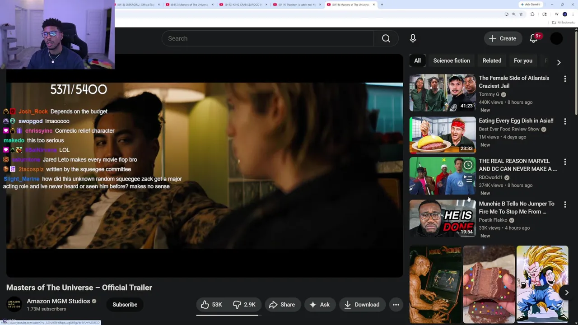Open the HE IS DONE Poetik Flakko thumbnail
Screen dimensions: 578x325
443,218
